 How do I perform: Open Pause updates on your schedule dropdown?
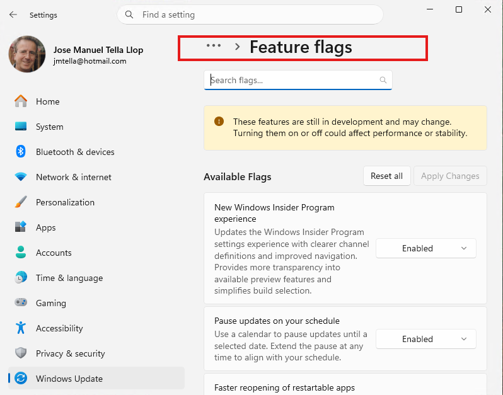425,339
